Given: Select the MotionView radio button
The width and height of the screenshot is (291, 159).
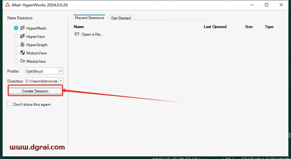Looking at the screenshot, I should [16, 53].
